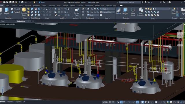
Task: Choose the Polysolid tool
Action: (x=15, y=9)
